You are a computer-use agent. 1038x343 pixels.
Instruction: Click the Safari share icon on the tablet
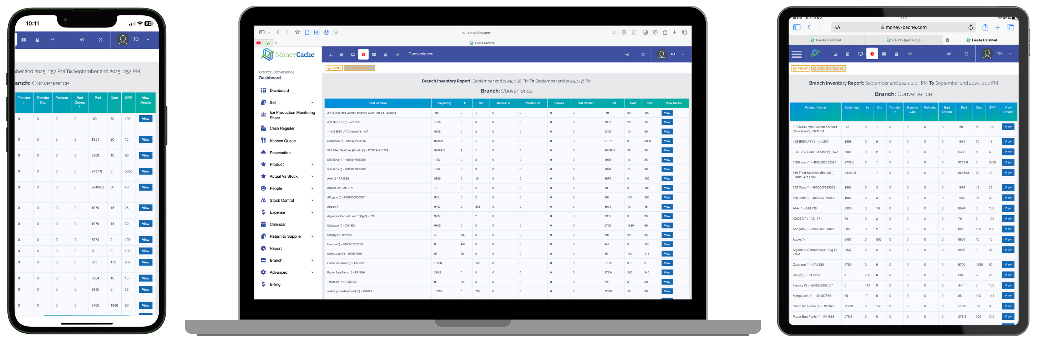985,27
